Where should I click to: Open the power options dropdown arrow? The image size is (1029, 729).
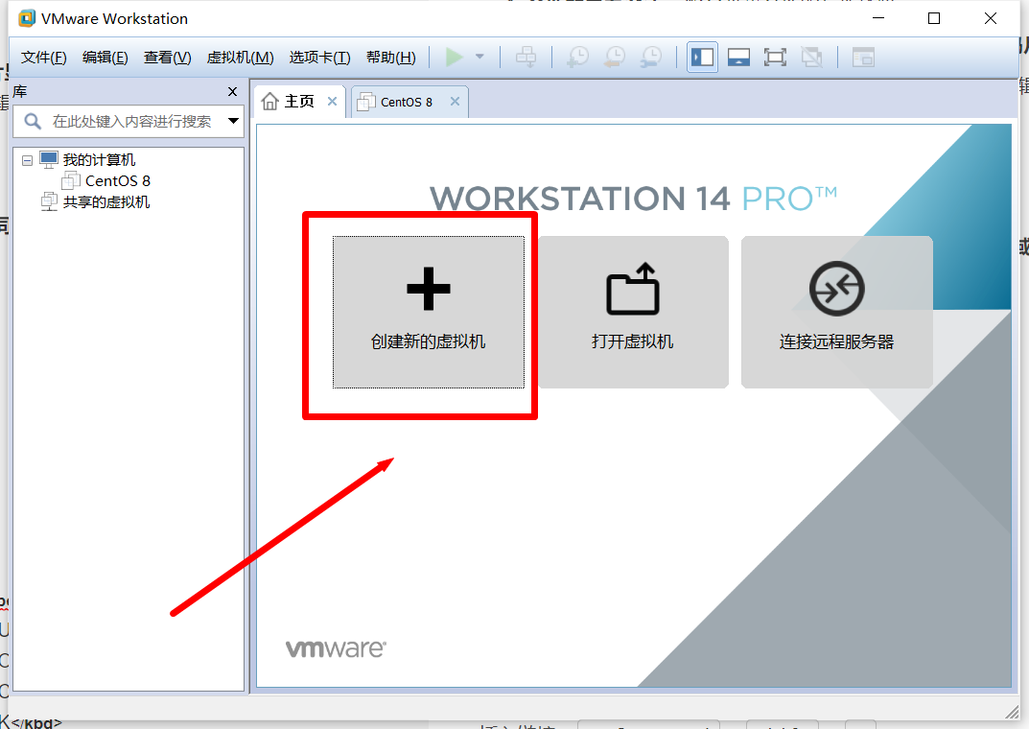(479, 58)
